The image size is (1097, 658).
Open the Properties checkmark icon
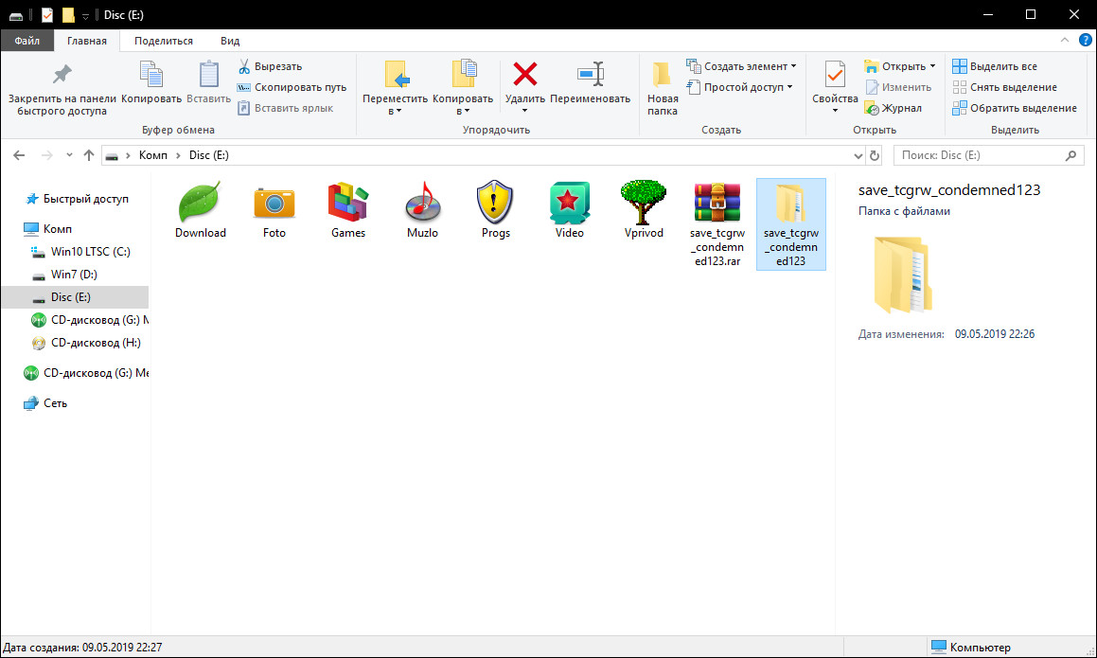click(835, 75)
